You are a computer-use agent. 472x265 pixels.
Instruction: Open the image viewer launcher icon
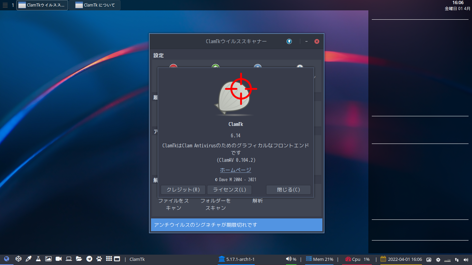(x=48, y=259)
